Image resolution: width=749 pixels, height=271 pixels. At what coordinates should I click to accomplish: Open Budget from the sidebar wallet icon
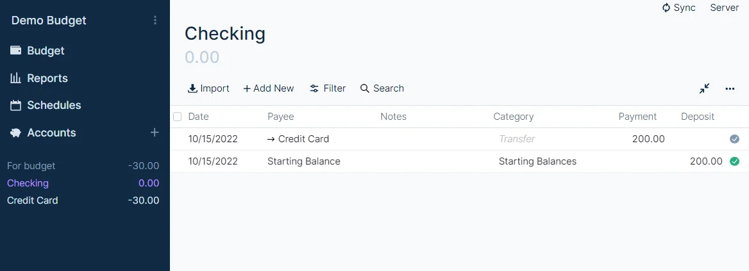pyautogui.click(x=16, y=51)
